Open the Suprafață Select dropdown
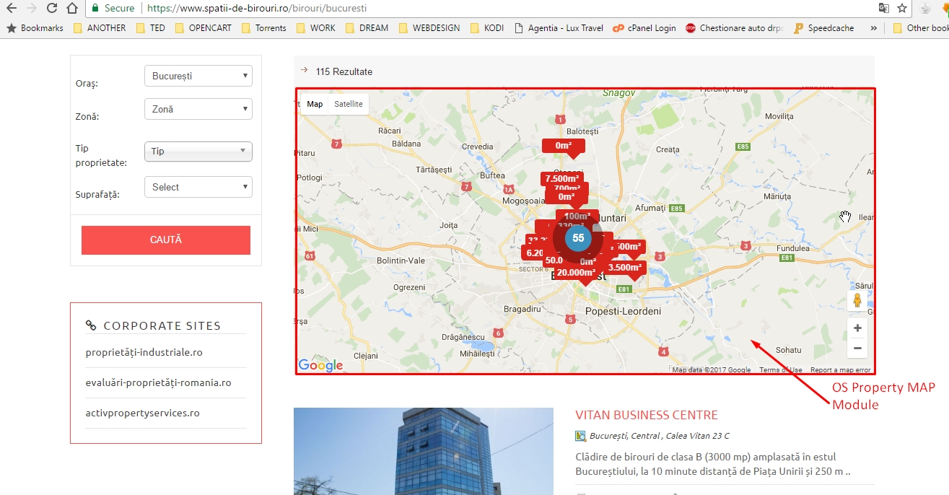The width and height of the screenshot is (949, 495). point(198,187)
